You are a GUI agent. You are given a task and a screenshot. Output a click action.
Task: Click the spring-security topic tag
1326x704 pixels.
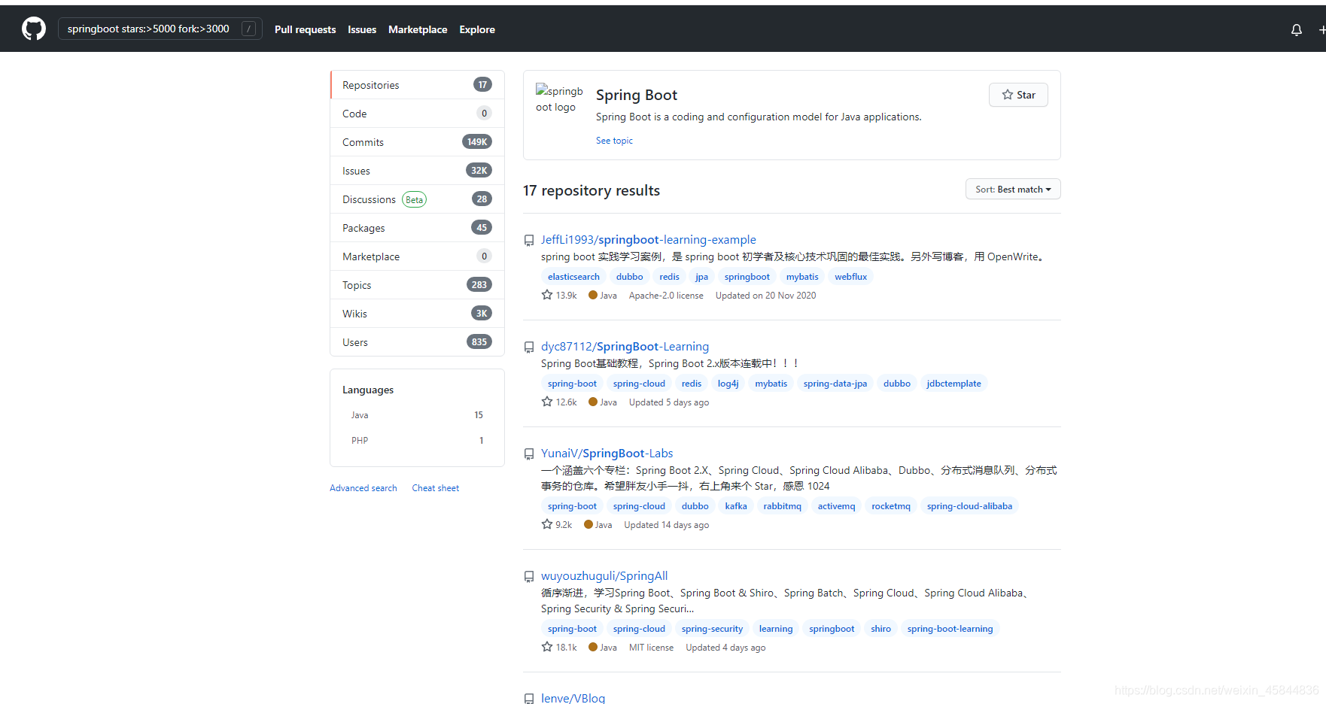[x=712, y=629]
